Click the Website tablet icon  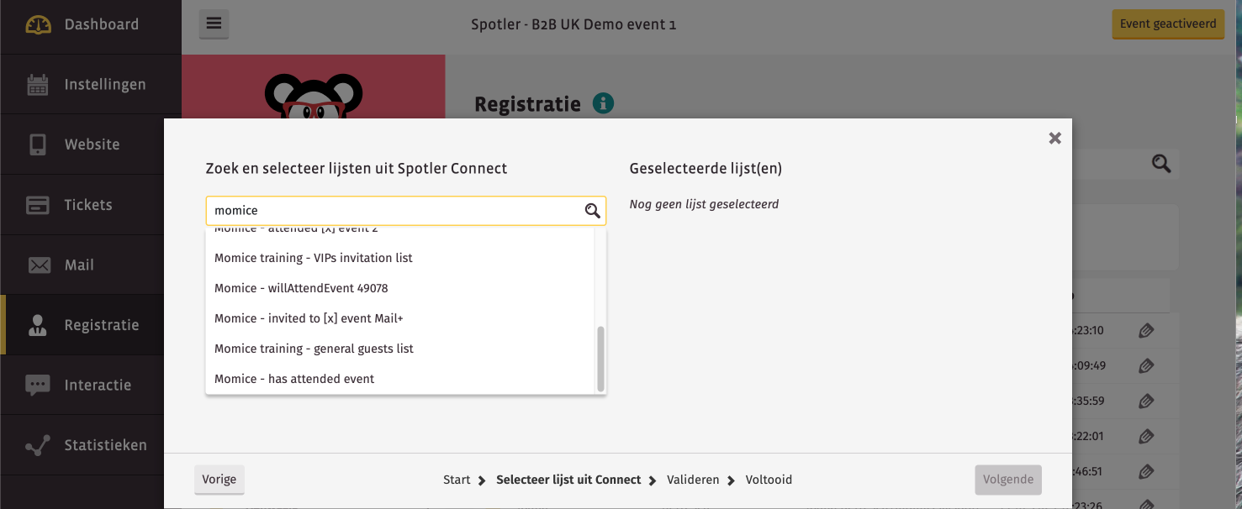38,144
